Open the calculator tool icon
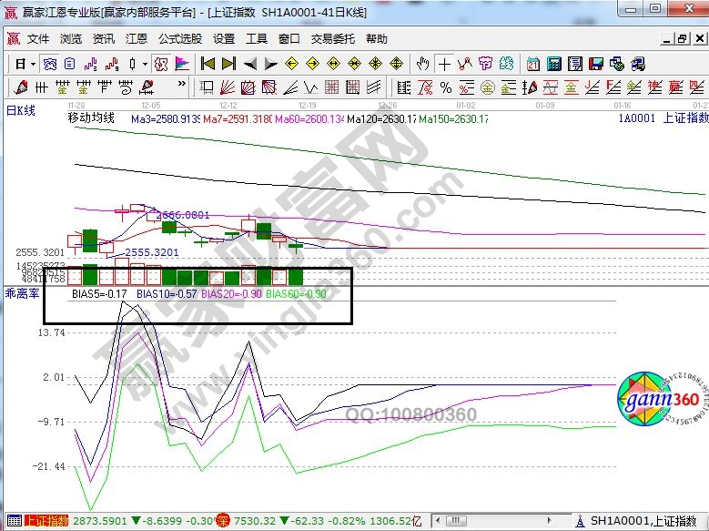Screen dimensions: 709x531 tap(552, 64)
